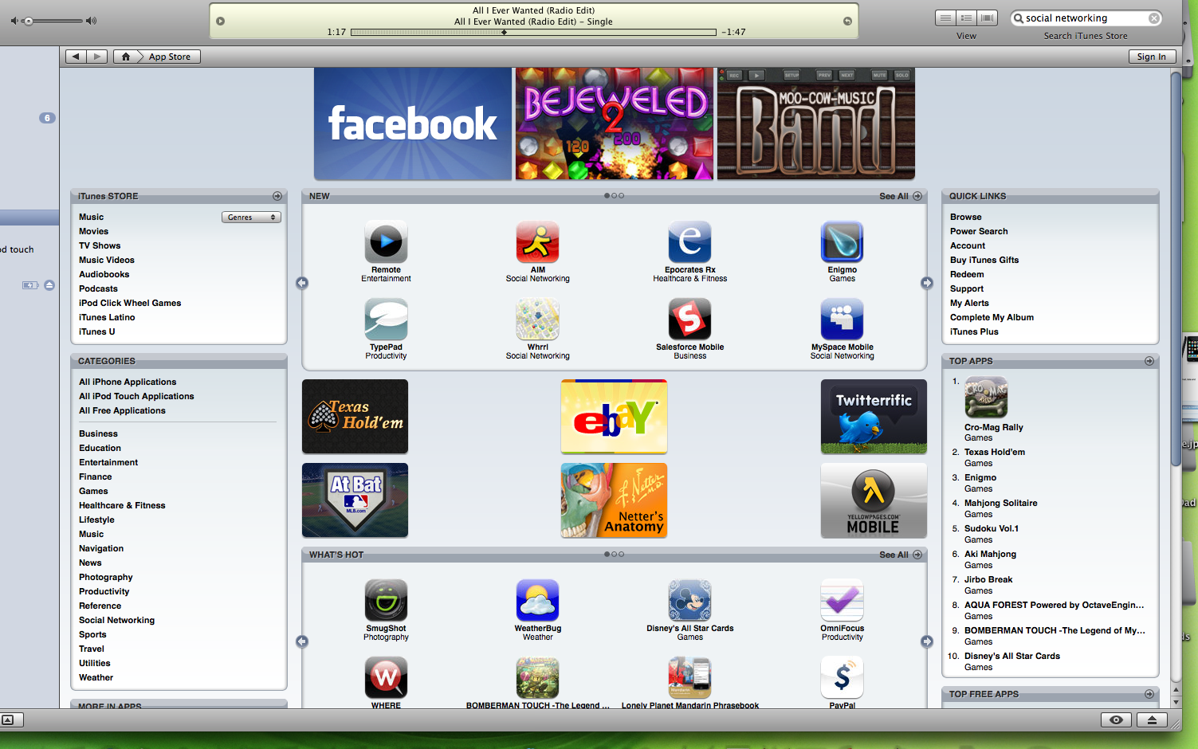The width and height of the screenshot is (1198, 749).
Task: Expand Top Apps panel arrow
Action: tap(1149, 361)
